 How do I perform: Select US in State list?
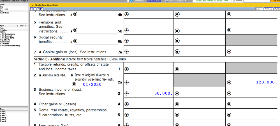click(x=14, y=7)
